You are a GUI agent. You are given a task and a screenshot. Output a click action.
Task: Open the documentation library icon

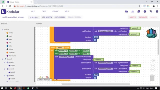click(139, 11)
